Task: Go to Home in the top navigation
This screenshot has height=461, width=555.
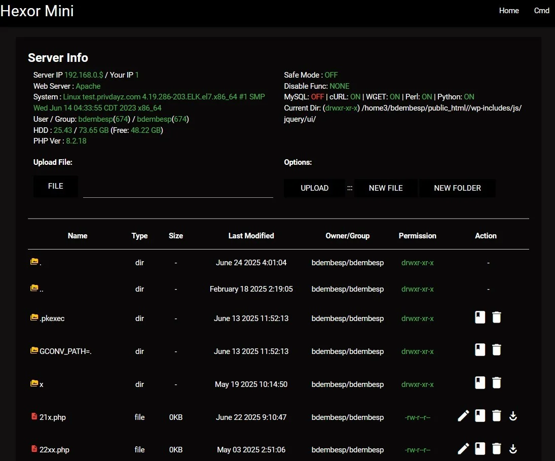Action: coord(509,10)
